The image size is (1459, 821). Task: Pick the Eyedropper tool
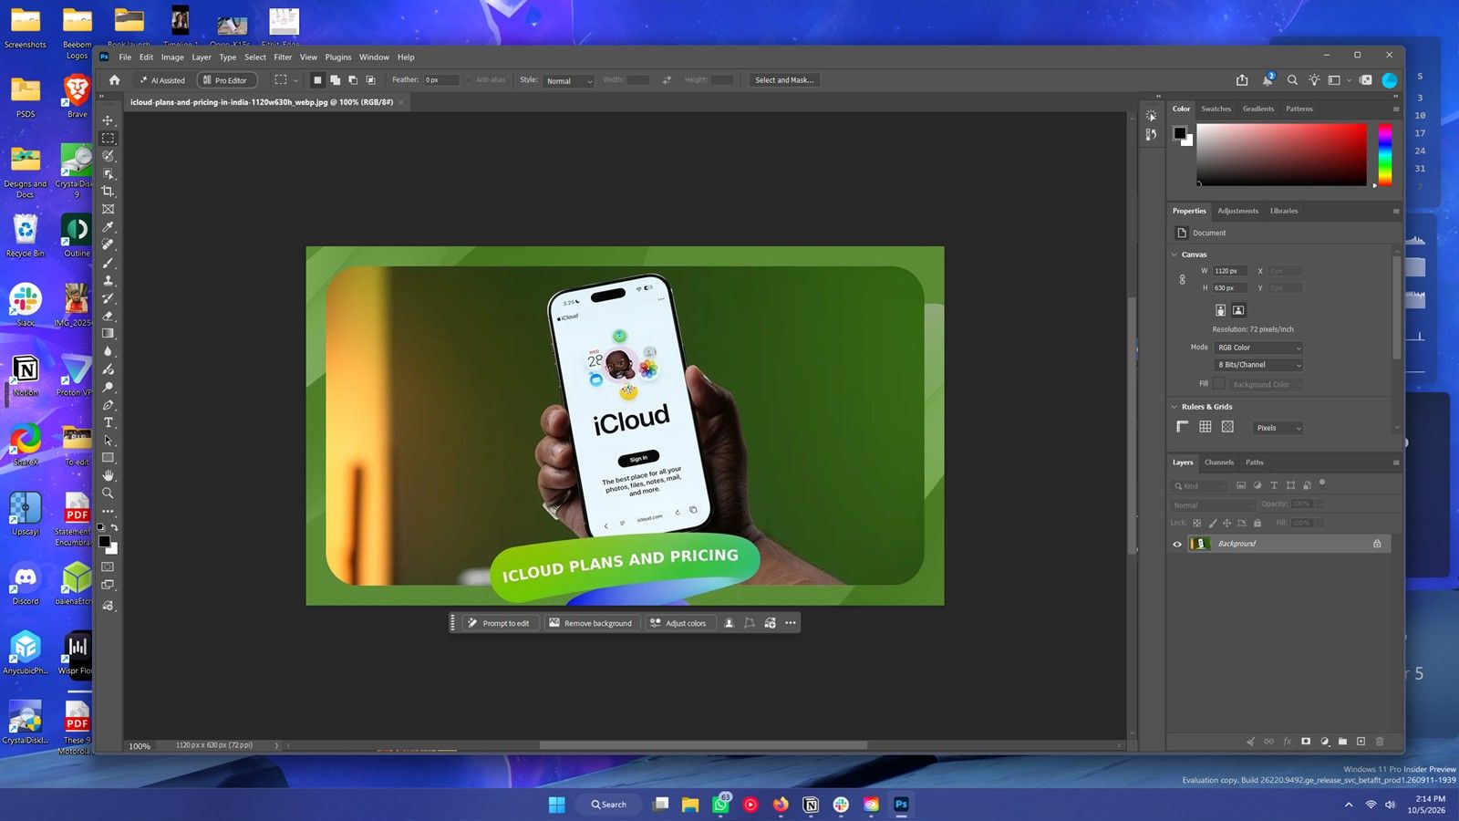(108, 227)
